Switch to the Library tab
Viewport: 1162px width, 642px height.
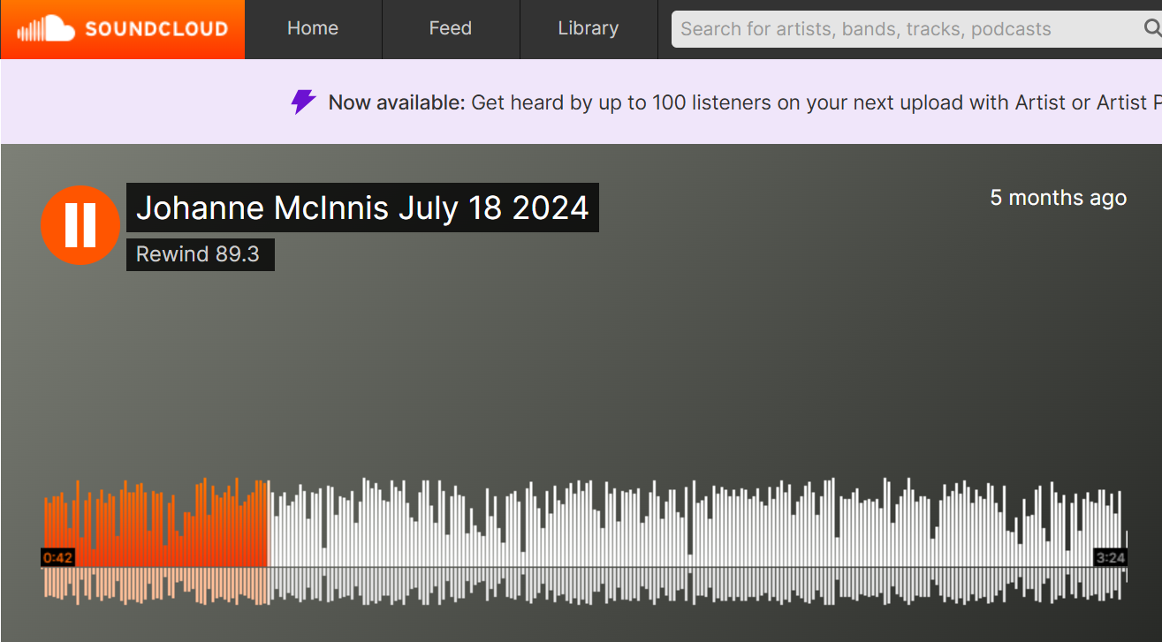pos(588,29)
